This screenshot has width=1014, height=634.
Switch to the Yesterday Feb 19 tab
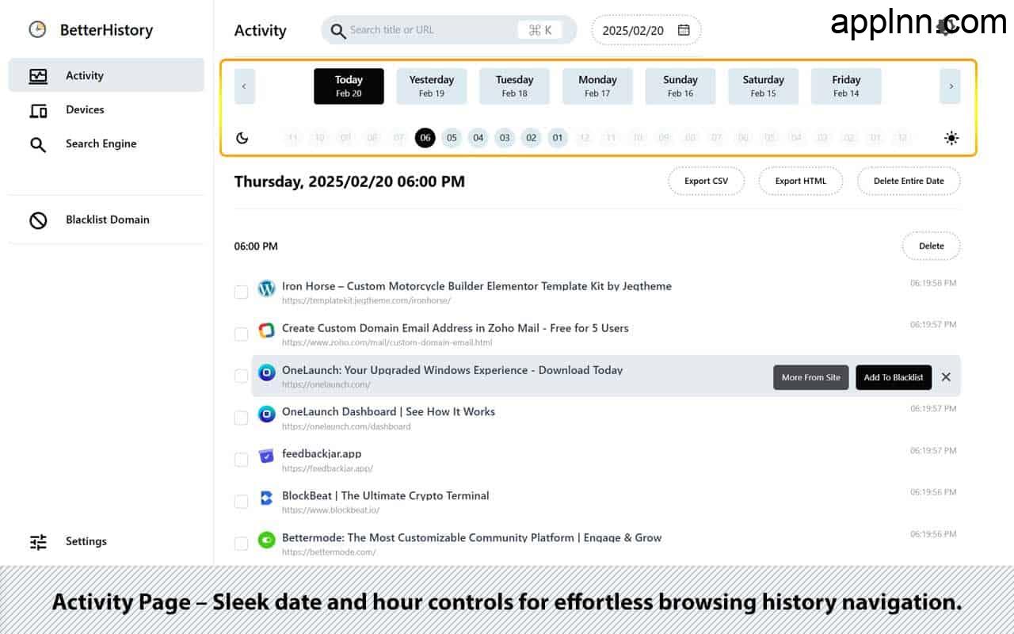pyautogui.click(x=432, y=86)
